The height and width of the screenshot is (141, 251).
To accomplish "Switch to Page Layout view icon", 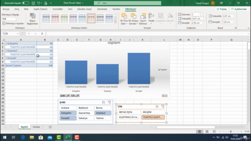I will 207,132.
